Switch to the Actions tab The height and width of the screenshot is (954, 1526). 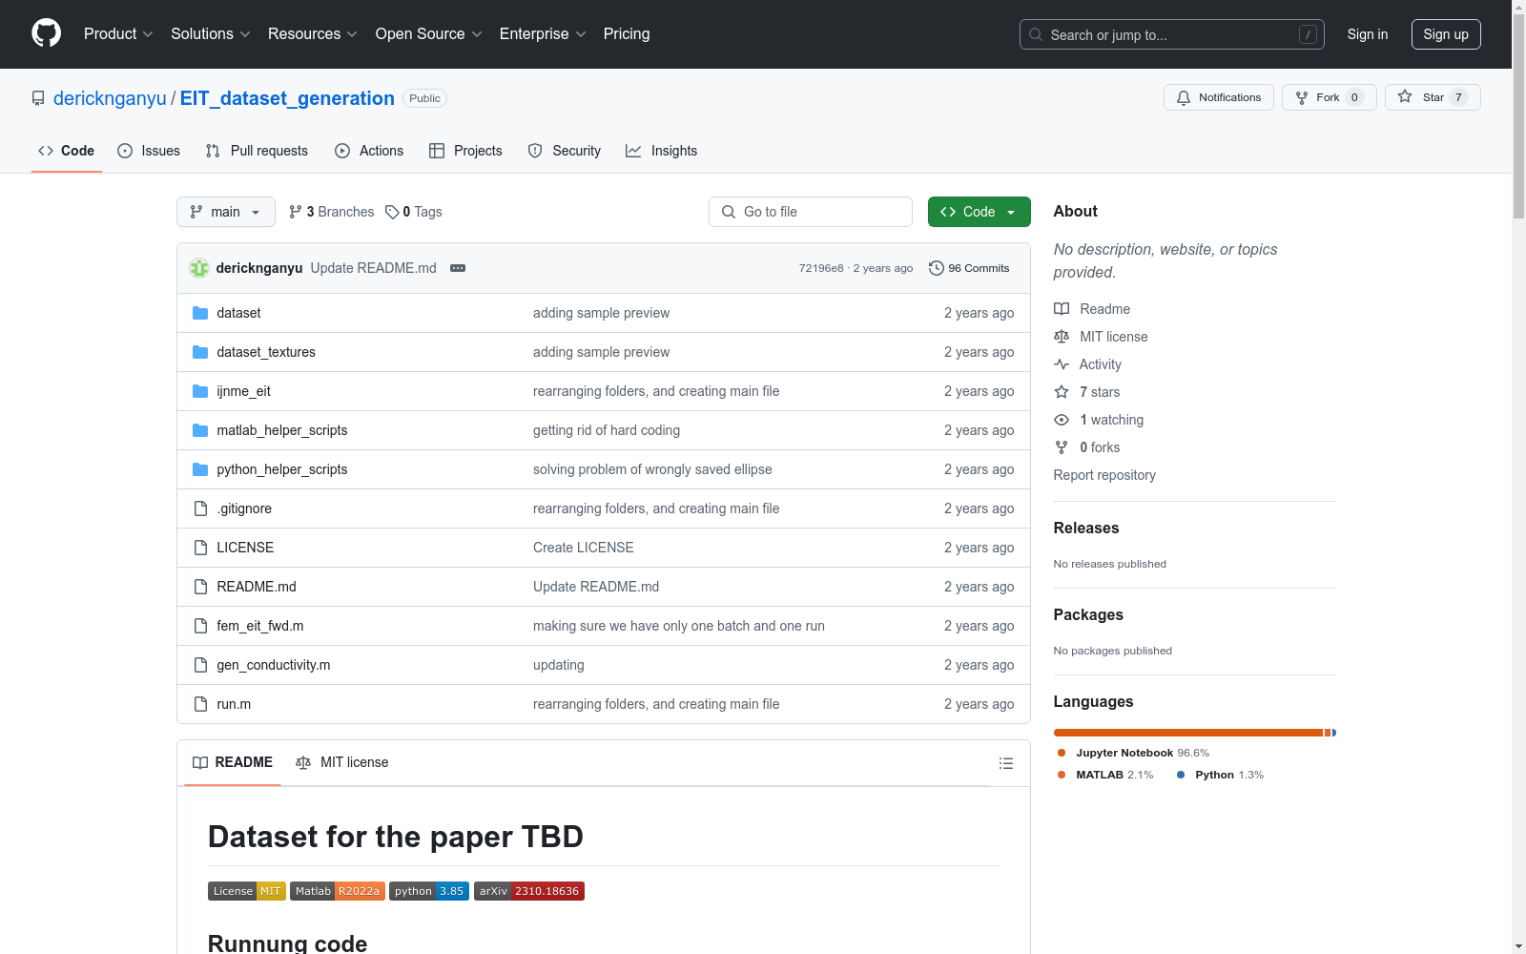(369, 151)
